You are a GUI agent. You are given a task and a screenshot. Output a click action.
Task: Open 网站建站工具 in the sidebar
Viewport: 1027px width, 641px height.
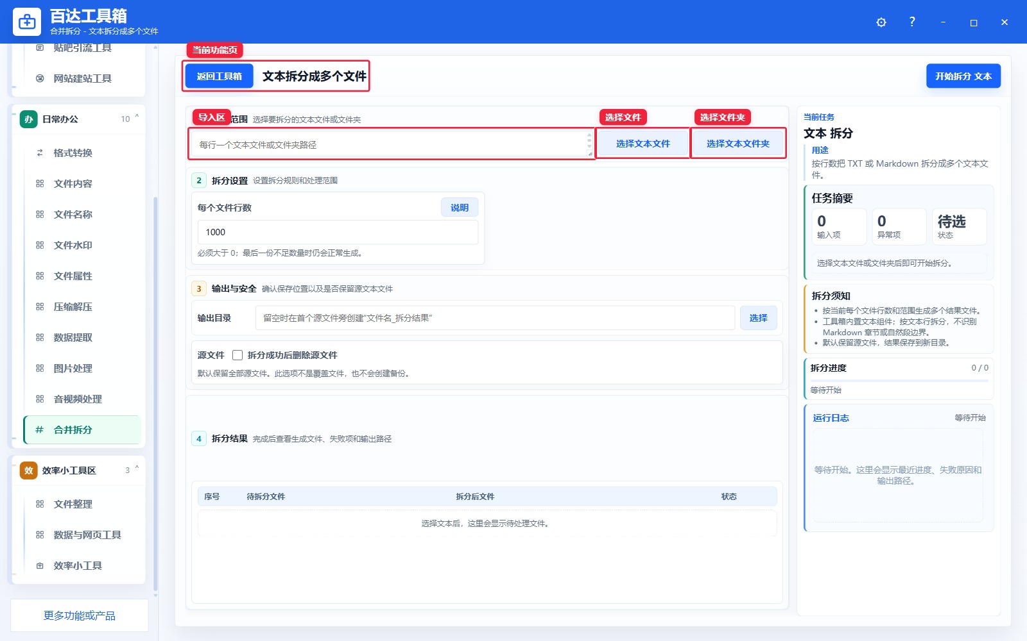click(x=82, y=78)
